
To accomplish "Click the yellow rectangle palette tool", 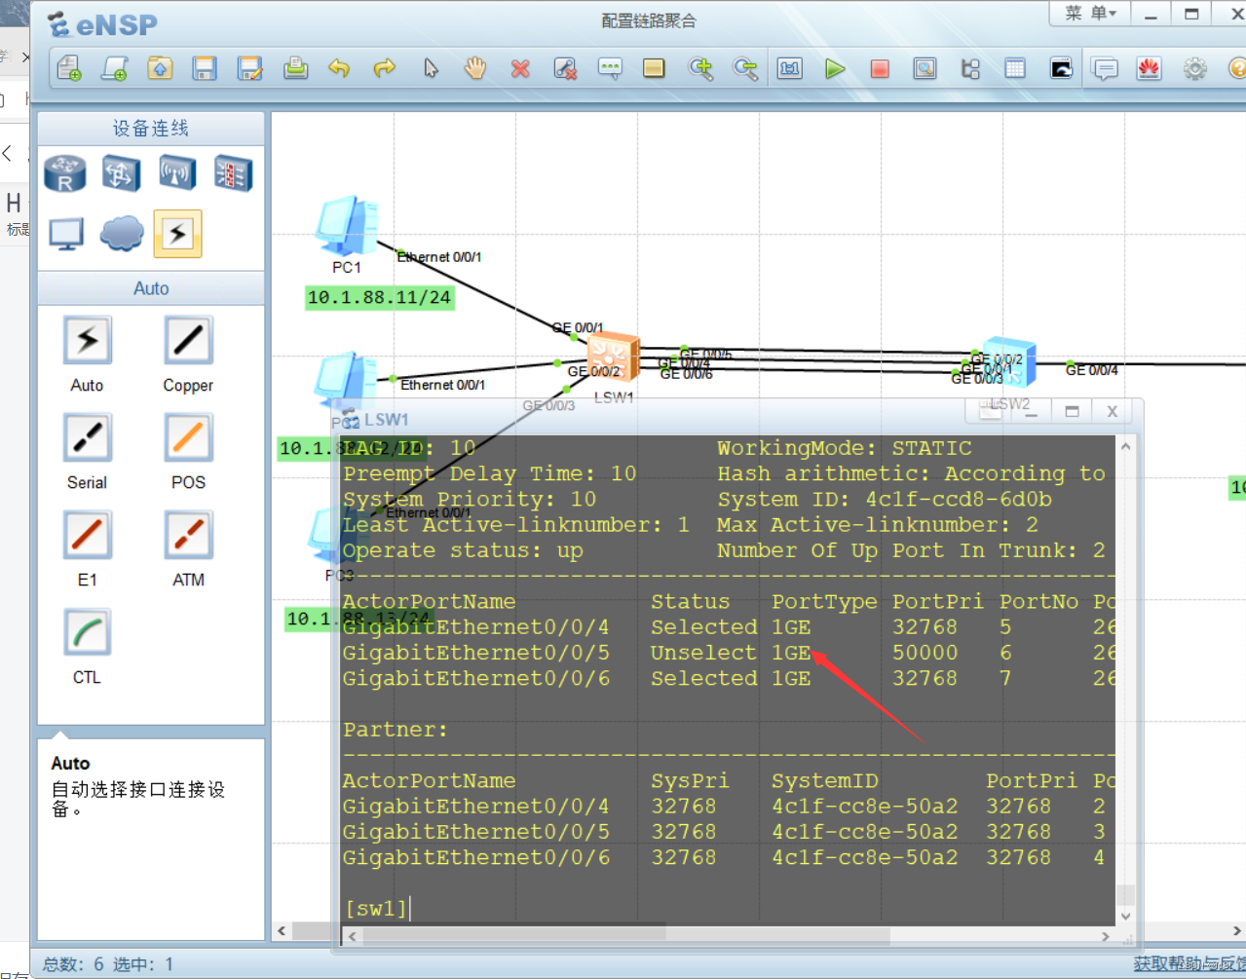I will pyautogui.click(x=654, y=68).
